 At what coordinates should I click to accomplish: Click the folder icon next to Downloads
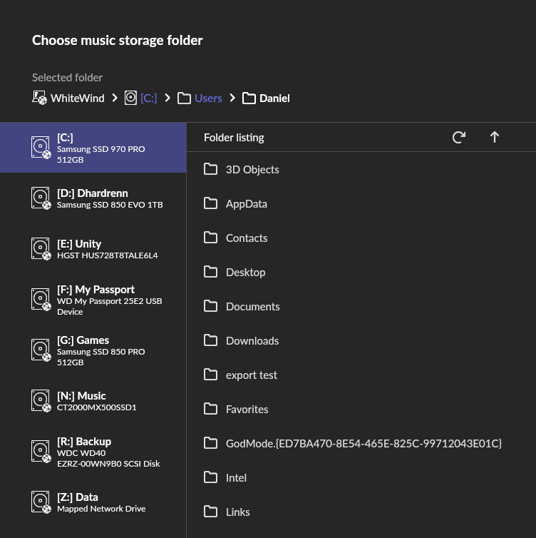210,341
